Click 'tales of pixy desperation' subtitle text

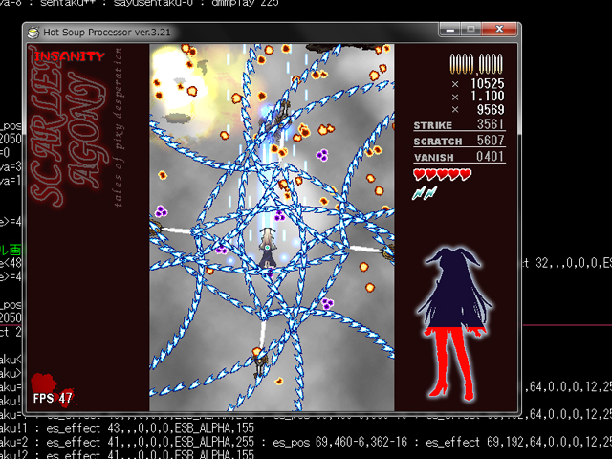coord(118,127)
